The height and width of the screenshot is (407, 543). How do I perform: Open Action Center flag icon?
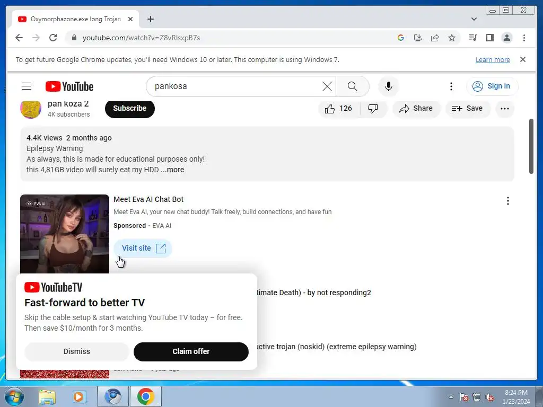(x=464, y=397)
